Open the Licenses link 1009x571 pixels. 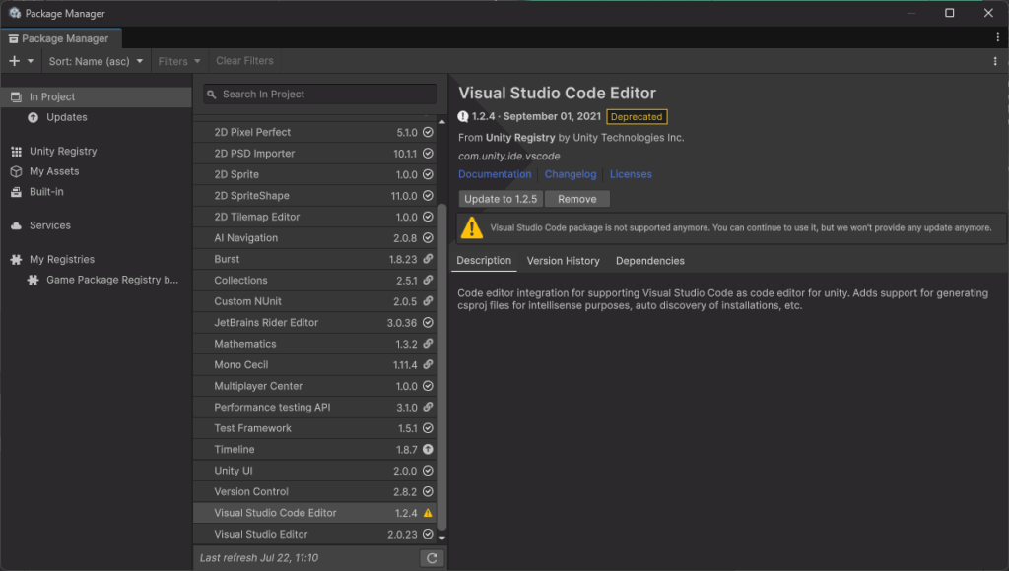tap(631, 174)
